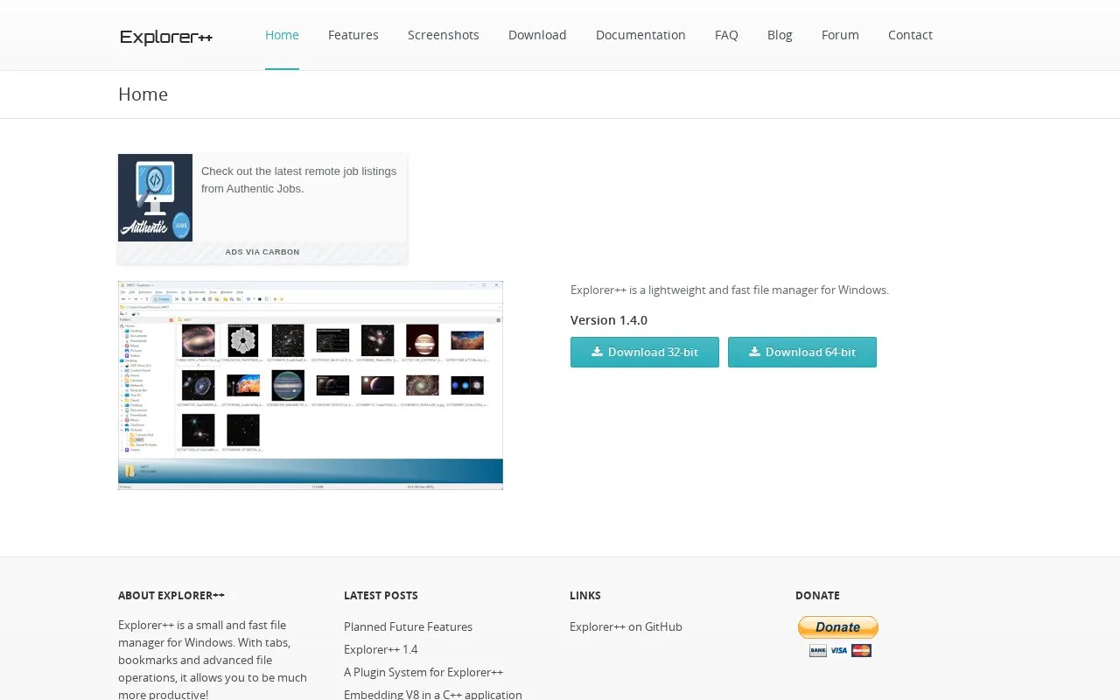Click the Latest Posts heading
This screenshot has height=700, width=1120.
click(381, 595)
